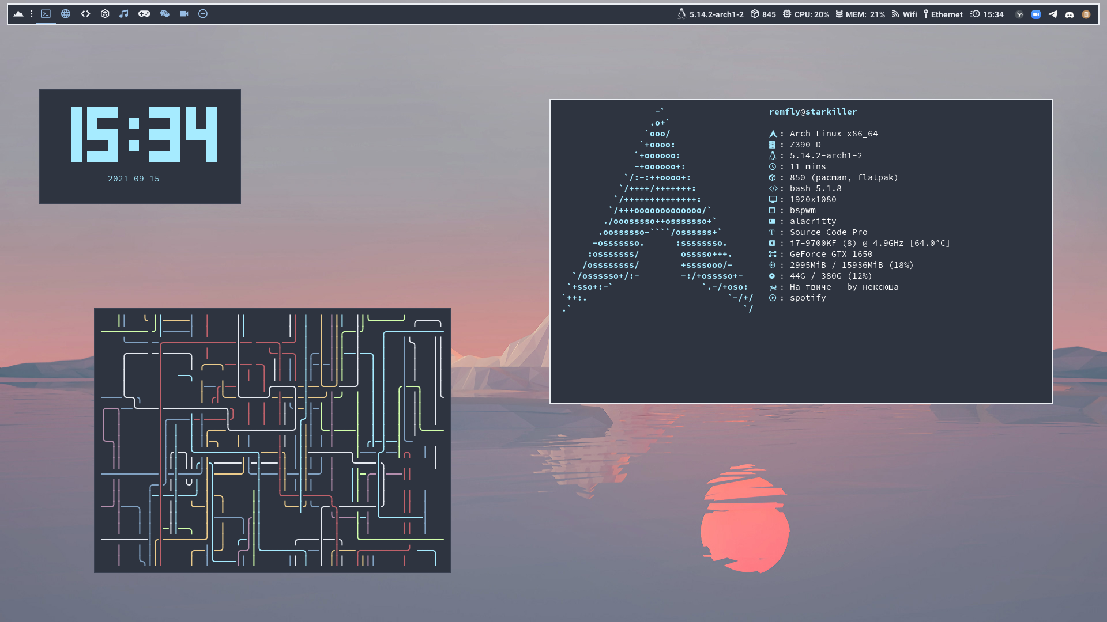Switch to the gamepad games workspace

click(144, 14)
